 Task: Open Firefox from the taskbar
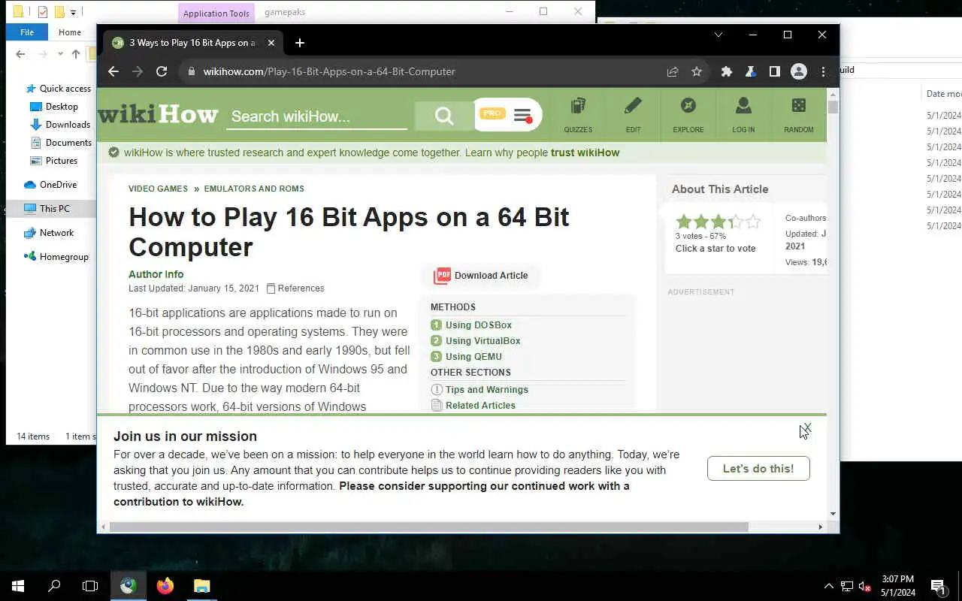[x=165, y=586]
